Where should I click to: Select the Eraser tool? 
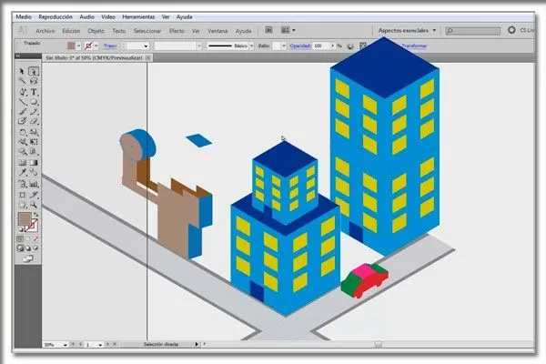pyautogui.click(x=34, y=121)
